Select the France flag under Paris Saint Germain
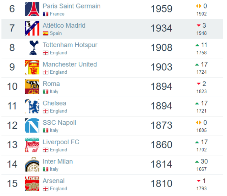Screen dimensions: 227x196 coord(46,14)
